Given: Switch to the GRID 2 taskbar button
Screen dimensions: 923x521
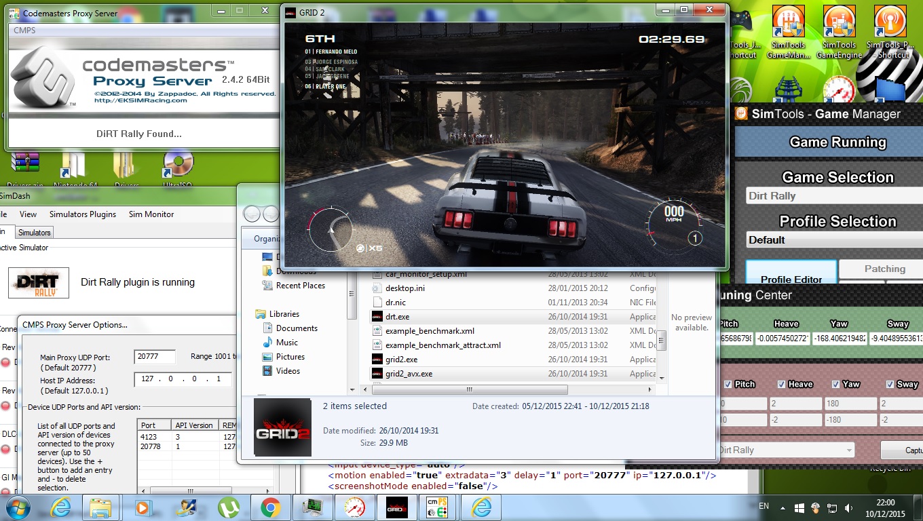Looking at the screenshot, I should (x=397, y=507).
